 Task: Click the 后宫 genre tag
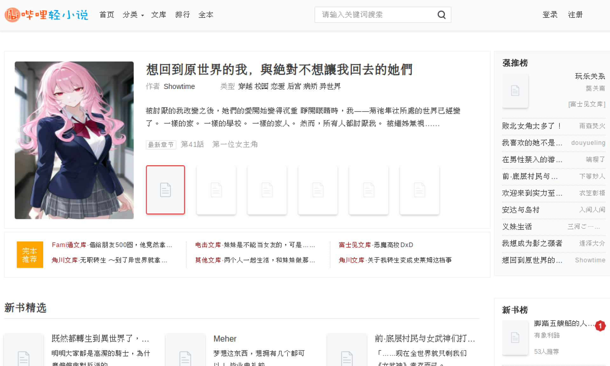(x=294, y=86)
